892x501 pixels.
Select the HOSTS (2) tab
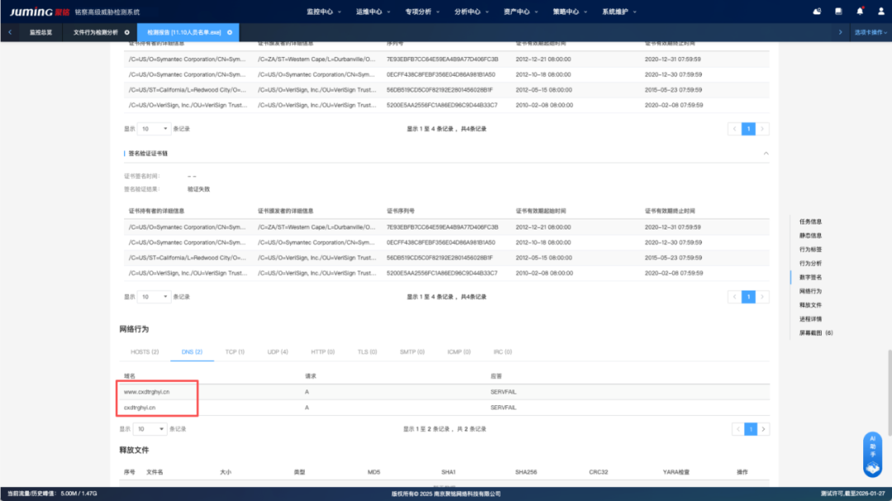click(x=145, y=352)
